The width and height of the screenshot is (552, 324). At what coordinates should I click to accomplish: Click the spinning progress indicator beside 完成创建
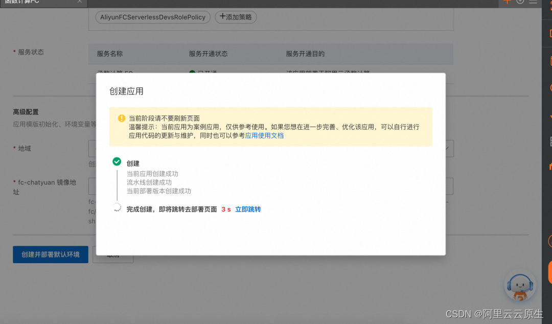117,207
